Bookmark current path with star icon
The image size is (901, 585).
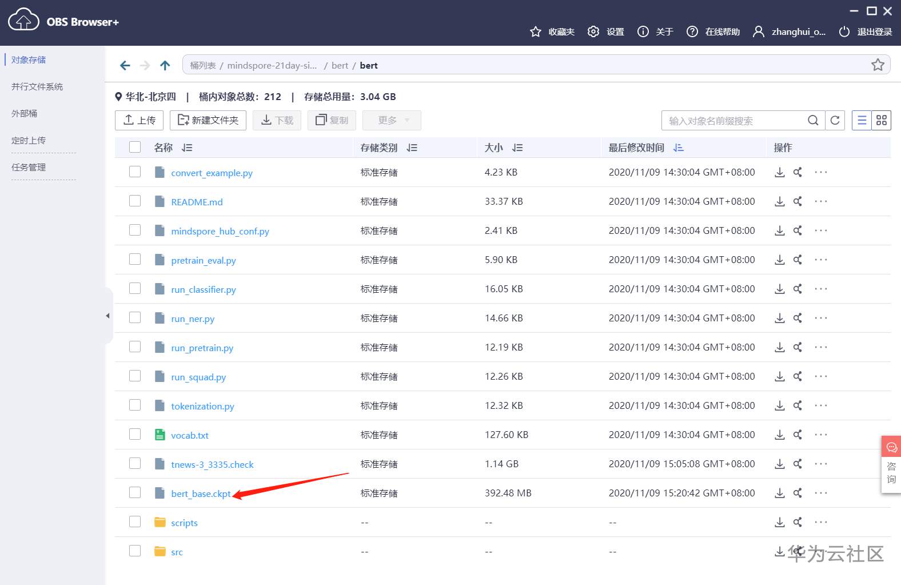coord(878,65)
